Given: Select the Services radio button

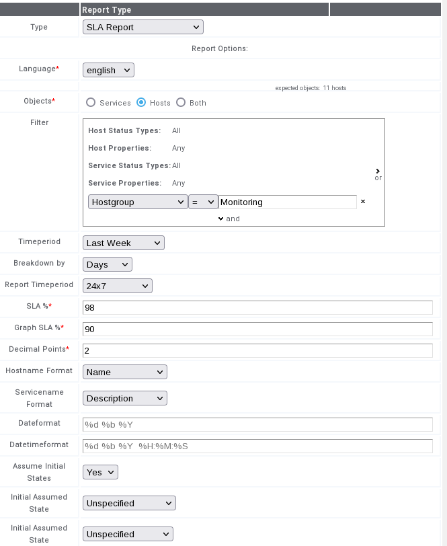Looking at the screenshot, I should click(91, 102).
